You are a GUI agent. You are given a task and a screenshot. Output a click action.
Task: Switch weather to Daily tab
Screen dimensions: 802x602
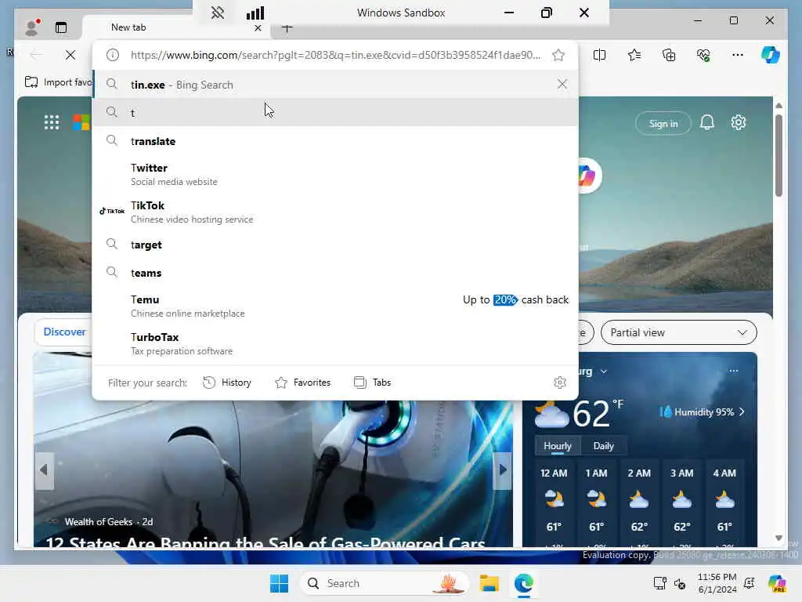[604, 446]
